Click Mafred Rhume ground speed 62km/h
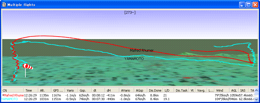The width and height of the screenshot is (260, 103). pos(84,95)
